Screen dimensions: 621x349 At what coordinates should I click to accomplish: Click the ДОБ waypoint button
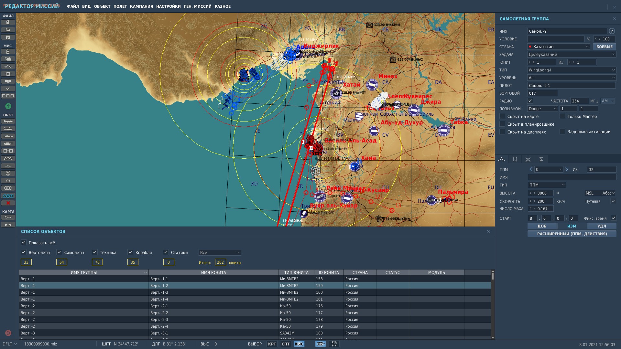(x=542, y=226)
